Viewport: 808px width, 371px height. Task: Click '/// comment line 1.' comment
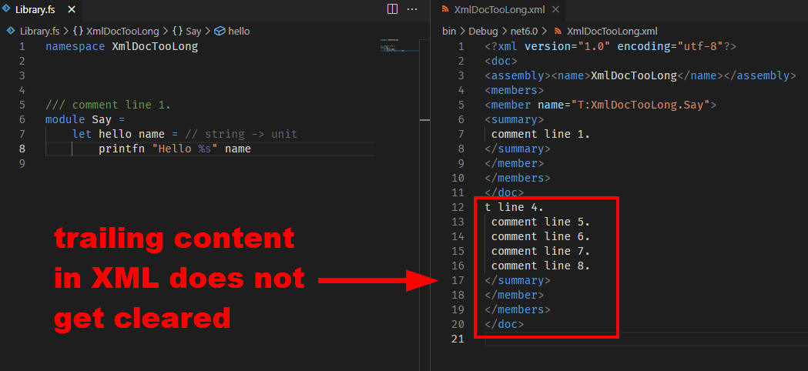pyautogui.click(x=108, y=105)
